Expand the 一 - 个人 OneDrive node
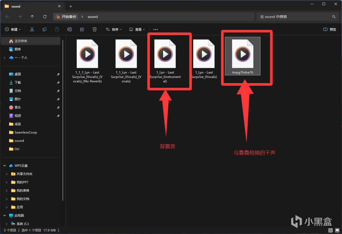This screenshot has height=234, width=342. pos(5,58)
